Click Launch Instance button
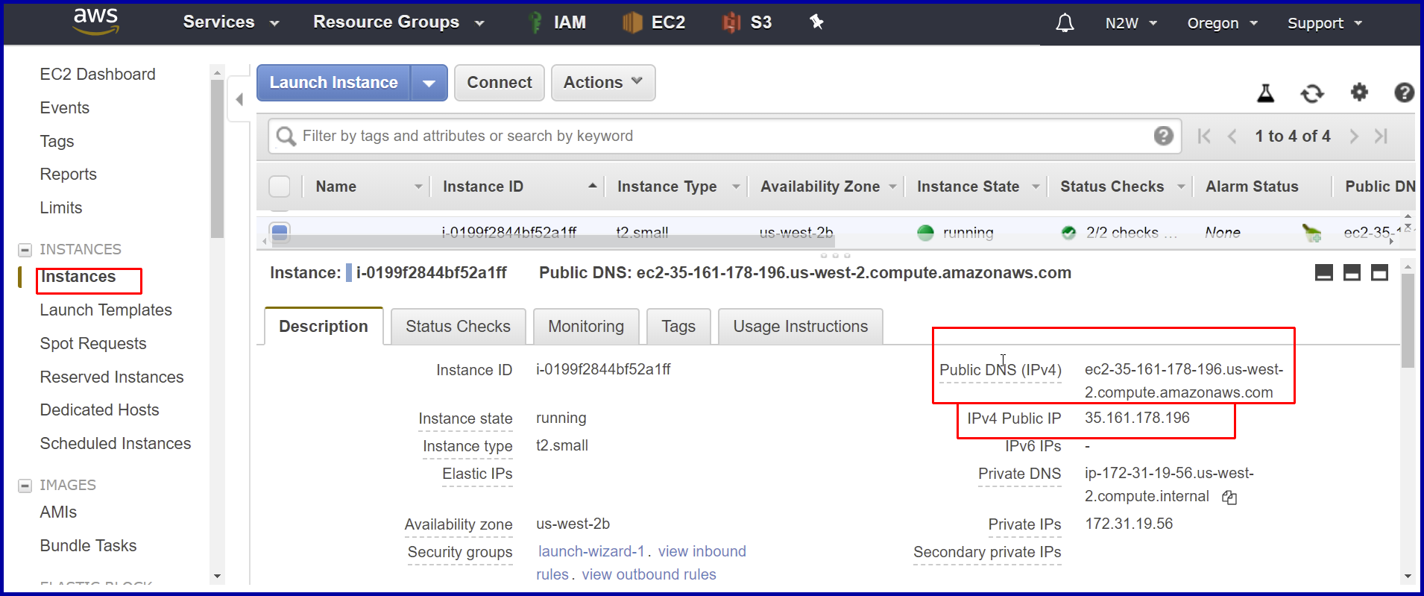 point(333,83)
